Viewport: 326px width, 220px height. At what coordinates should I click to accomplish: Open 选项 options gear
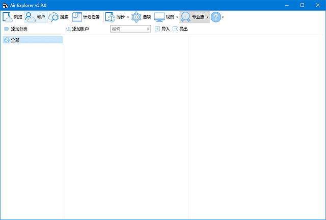137,17
